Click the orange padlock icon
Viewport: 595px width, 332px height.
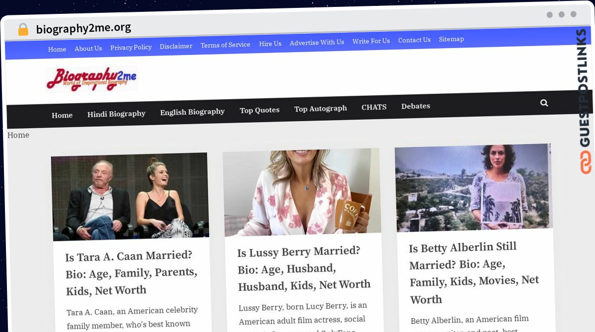point(23,30)
